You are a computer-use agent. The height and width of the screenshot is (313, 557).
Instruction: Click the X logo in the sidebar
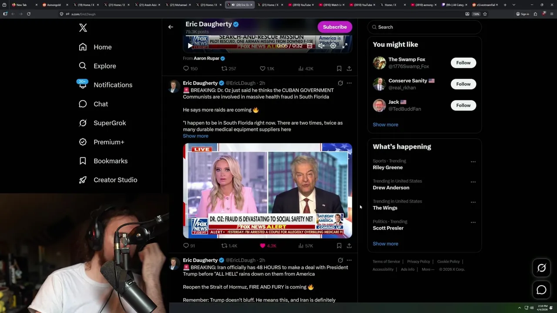tap(83, 28)
